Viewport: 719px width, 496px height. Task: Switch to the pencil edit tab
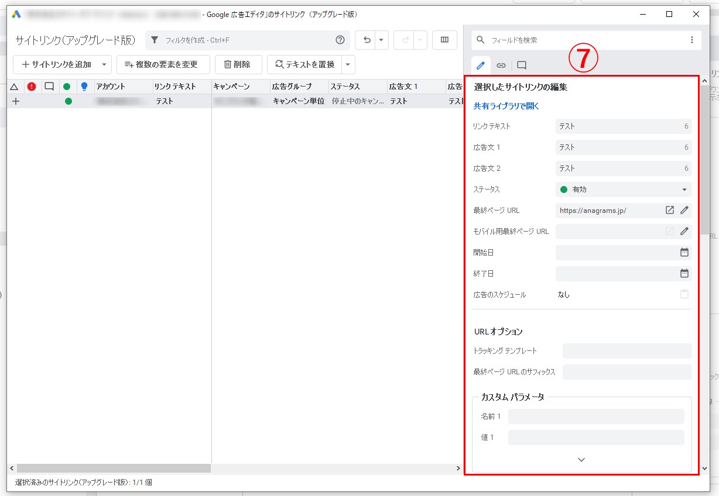pos(481,66)
